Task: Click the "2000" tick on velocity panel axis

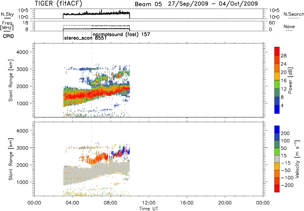Action: 22,165
